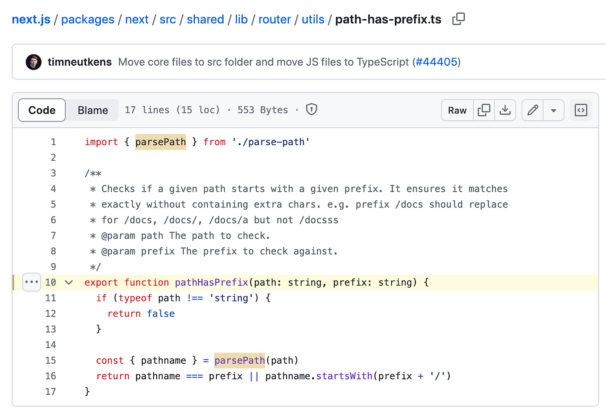Click './parse-path' import string
The width and height of the screenshot is (606, 416).
271,142
